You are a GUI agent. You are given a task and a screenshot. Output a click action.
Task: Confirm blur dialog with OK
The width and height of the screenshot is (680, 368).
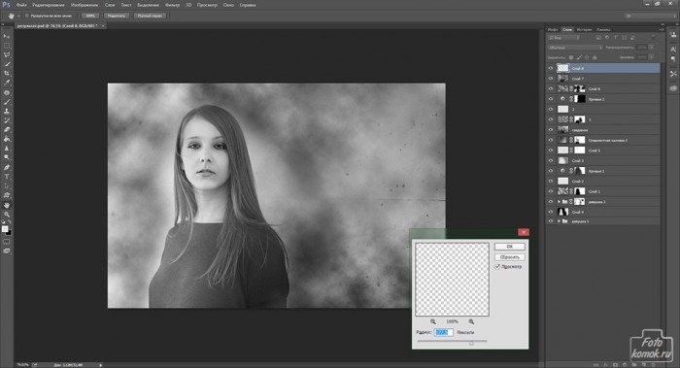tap(510, 247)
